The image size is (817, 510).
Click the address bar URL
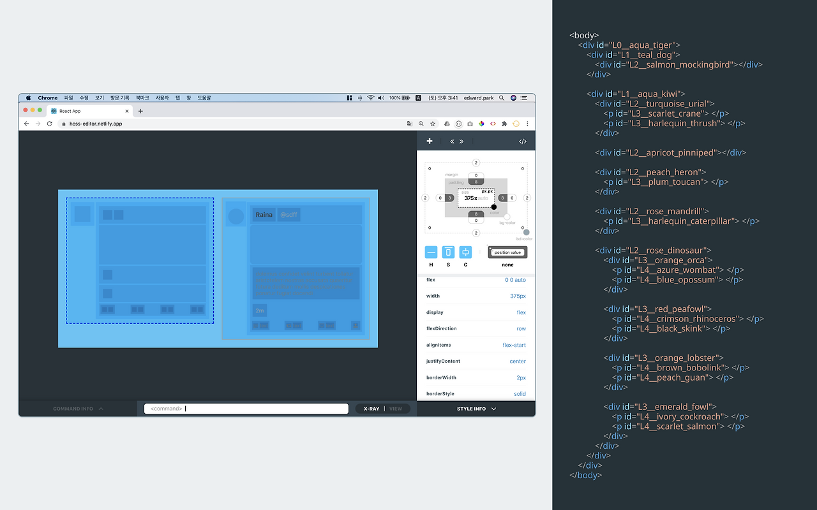click(x=96, y=124)
